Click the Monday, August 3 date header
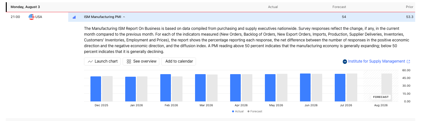The width and height of the screenshot is (421, 121). pyautogui.click(x=25, y=7)
